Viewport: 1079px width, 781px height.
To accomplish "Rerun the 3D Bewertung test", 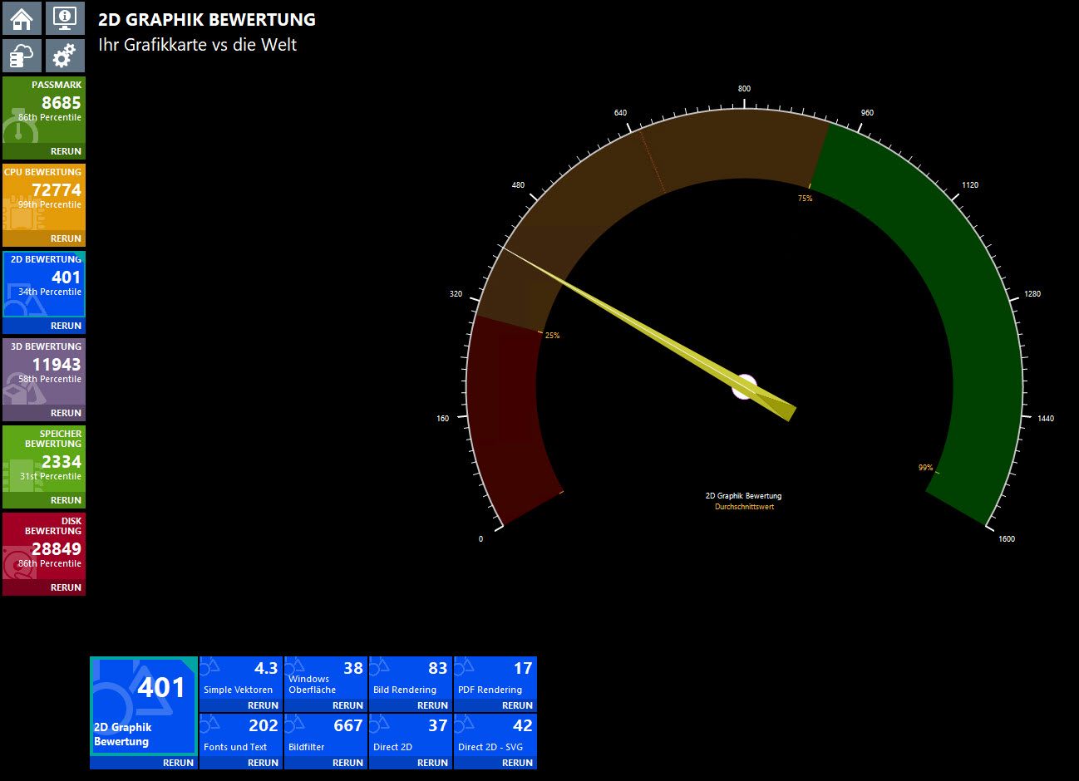I will click(x=66, y=414).
